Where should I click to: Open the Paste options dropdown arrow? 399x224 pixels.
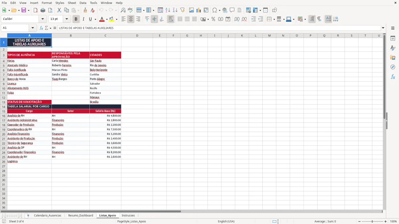(78, 10)
